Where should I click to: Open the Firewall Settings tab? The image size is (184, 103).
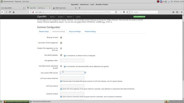pos(90,31)
